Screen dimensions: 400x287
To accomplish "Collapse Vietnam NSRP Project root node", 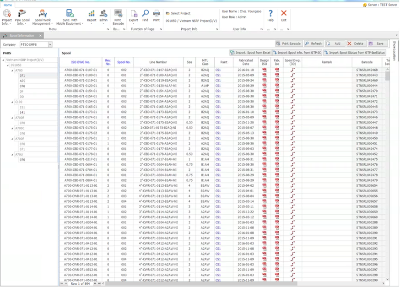I will (x=4, y=60).
